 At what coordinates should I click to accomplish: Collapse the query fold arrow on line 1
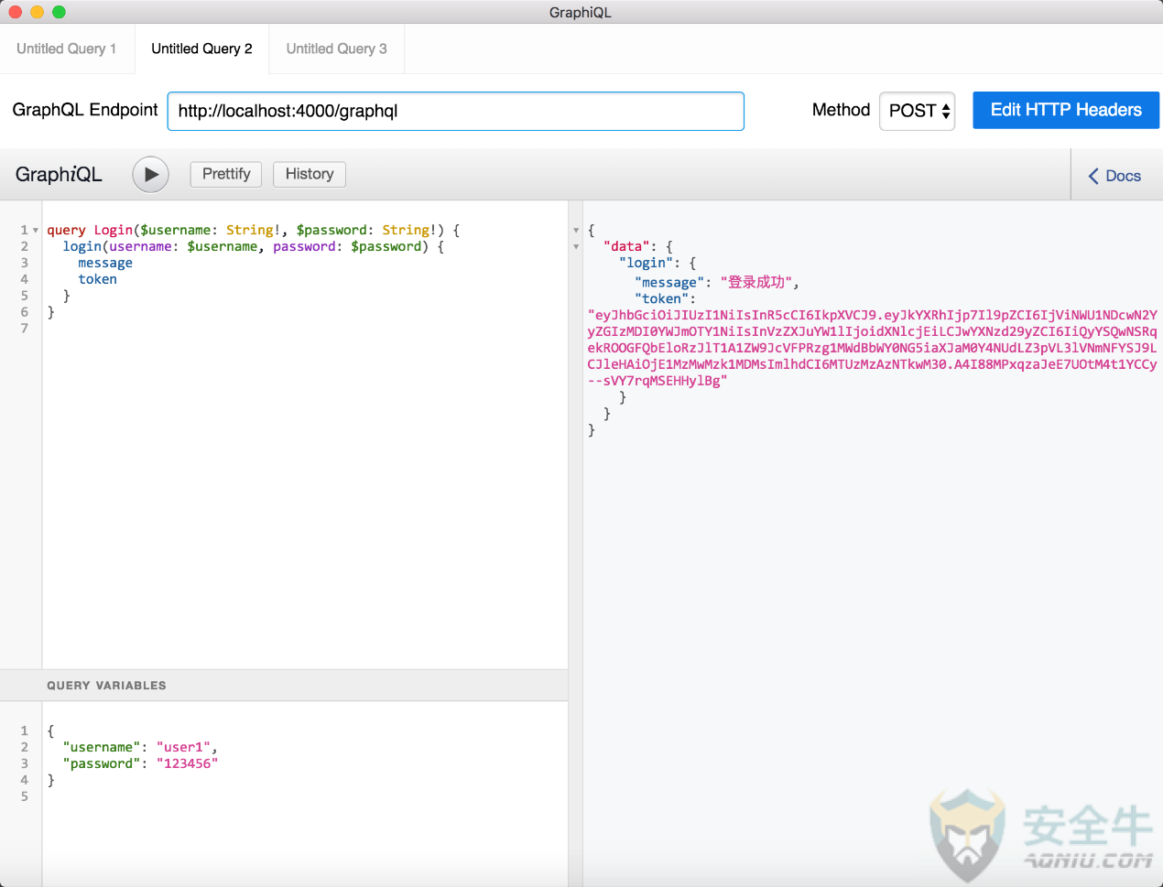(x=36, y=230)
